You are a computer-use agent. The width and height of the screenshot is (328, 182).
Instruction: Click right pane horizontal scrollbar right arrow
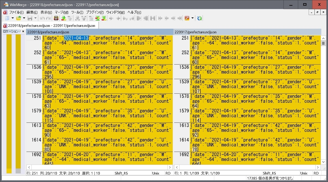[x=318, y=167]
